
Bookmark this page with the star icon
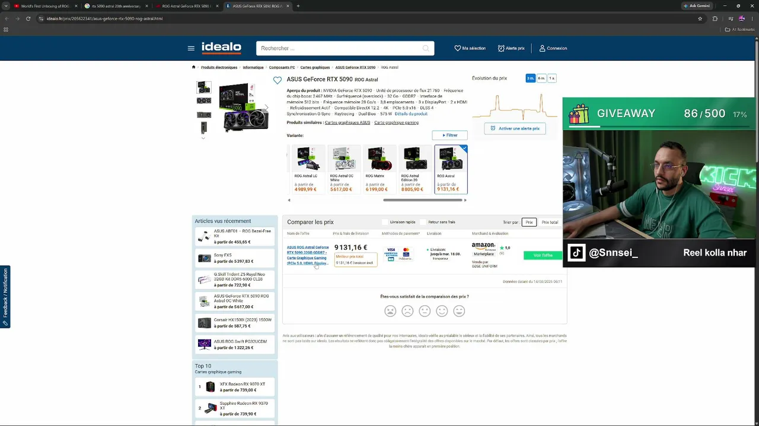[x=700, y=18]
